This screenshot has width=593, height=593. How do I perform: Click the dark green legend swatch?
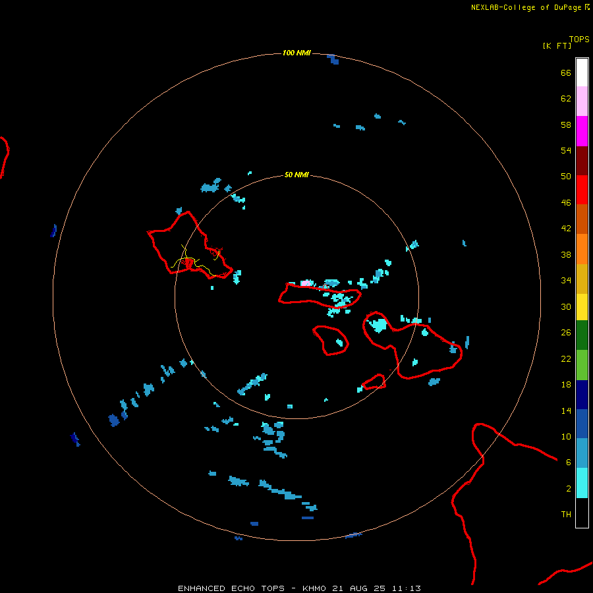pyautogui.click(x=582, y=335)
